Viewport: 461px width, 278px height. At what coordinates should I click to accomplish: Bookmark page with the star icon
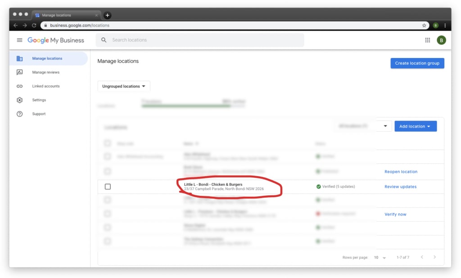424,26
